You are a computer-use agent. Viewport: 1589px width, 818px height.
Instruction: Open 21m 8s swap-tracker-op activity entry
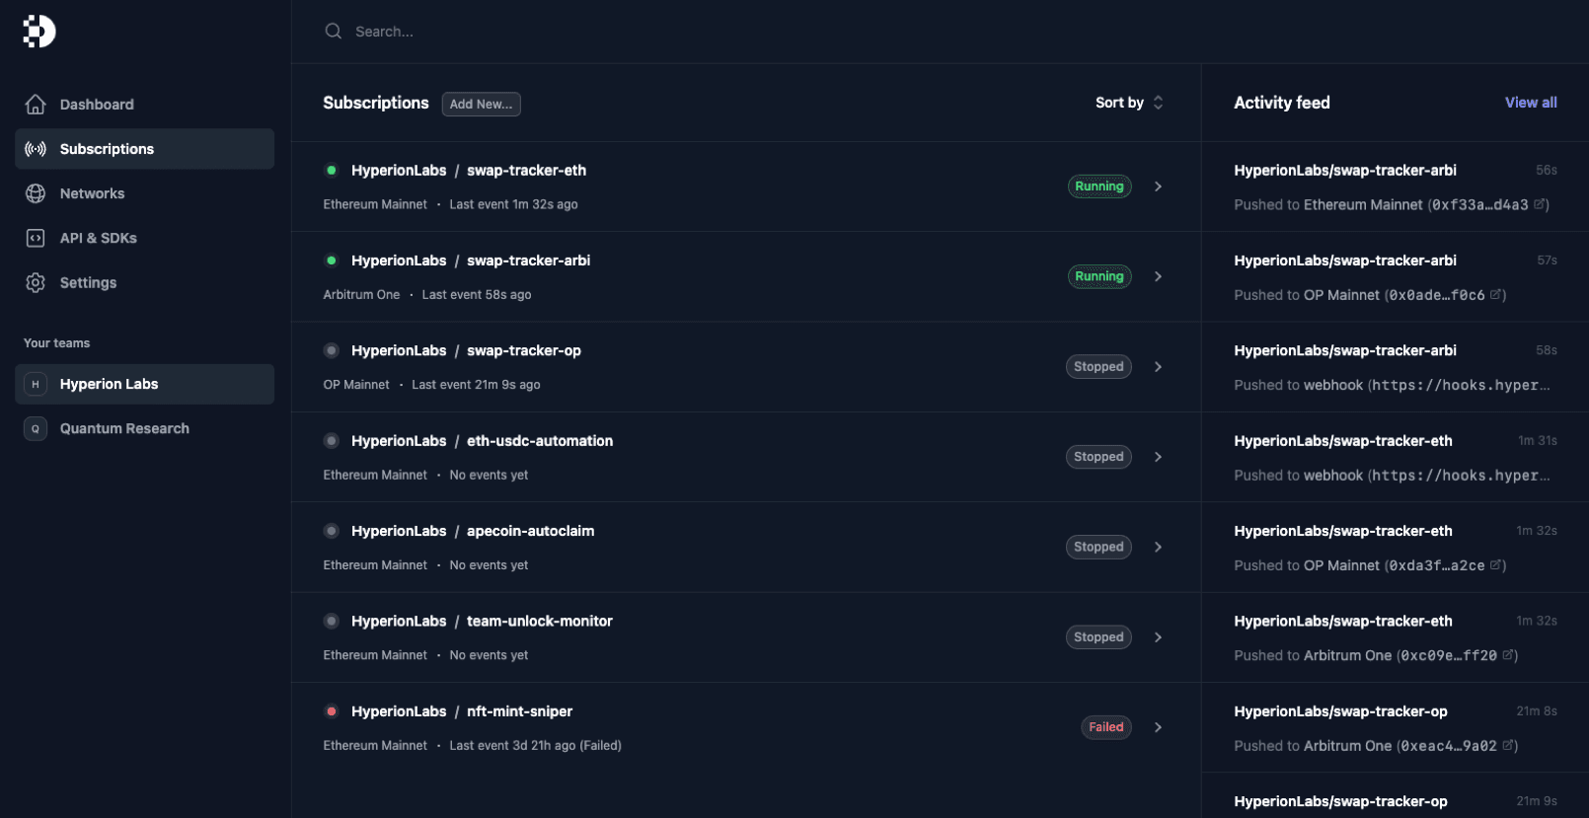(x=1396, y=727)
